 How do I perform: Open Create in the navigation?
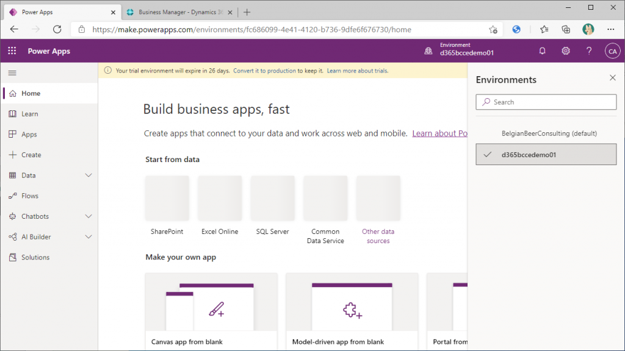pos(49,155)
